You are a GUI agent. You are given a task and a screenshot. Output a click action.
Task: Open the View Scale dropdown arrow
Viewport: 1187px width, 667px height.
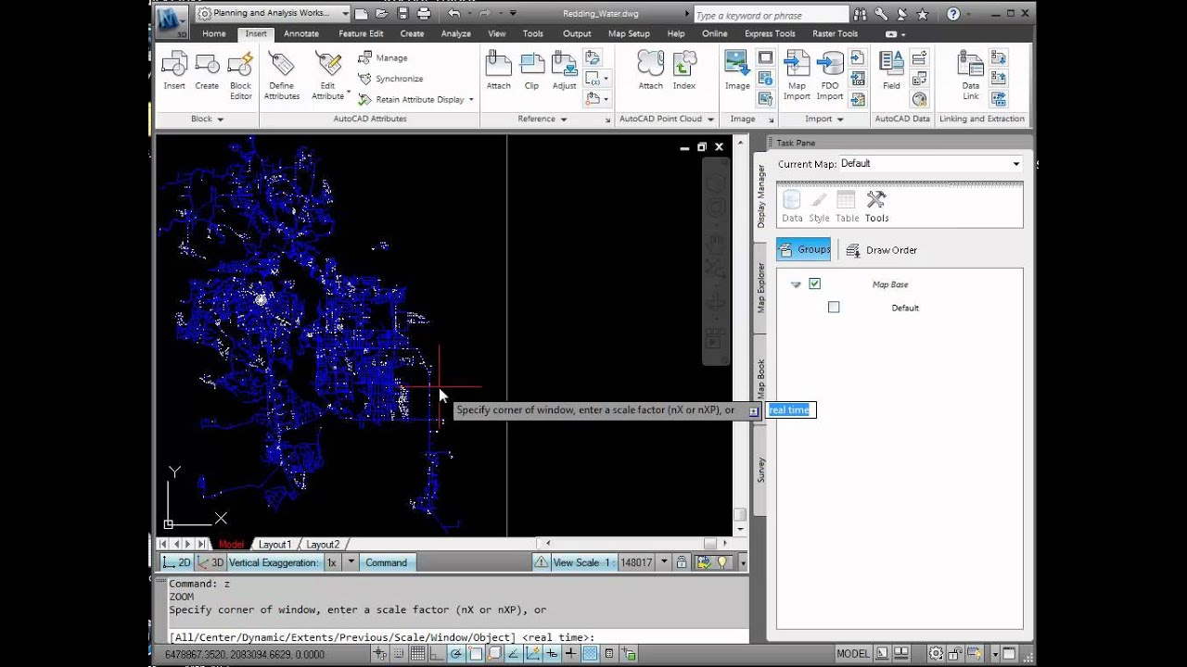tap(664, 562)
